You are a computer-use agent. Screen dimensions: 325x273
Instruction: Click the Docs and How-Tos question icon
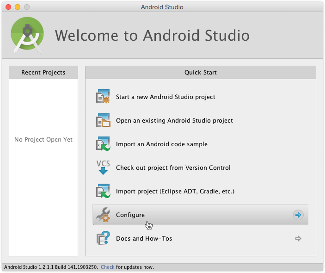tap(103, 238)
